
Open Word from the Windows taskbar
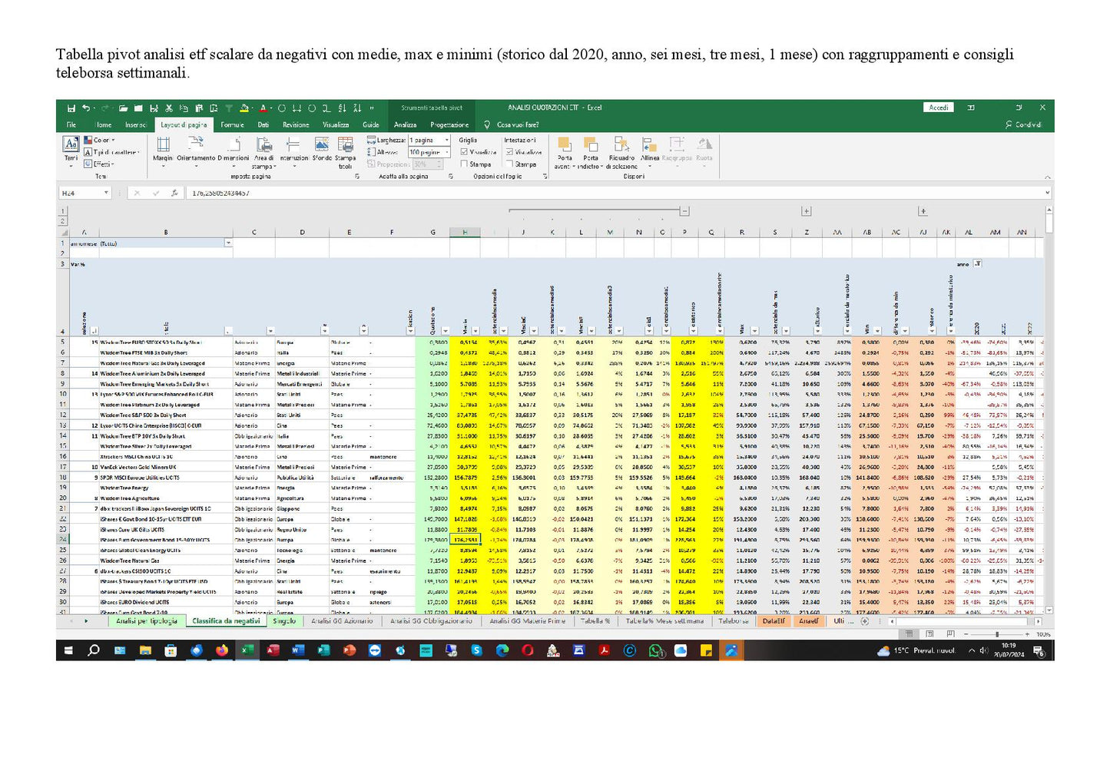298,650
